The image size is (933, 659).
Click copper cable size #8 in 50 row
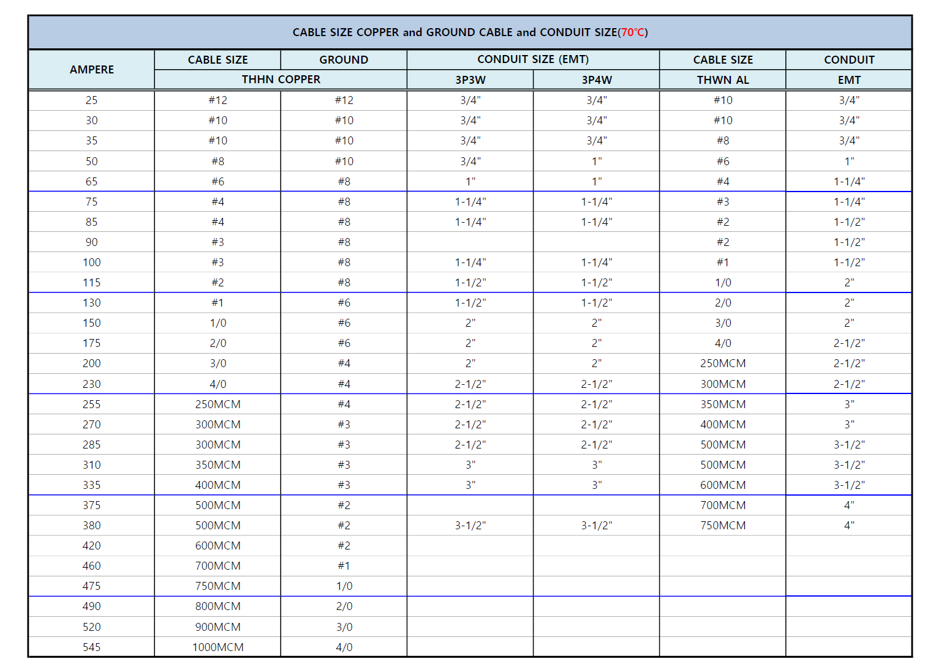click(x=218, y=162)
